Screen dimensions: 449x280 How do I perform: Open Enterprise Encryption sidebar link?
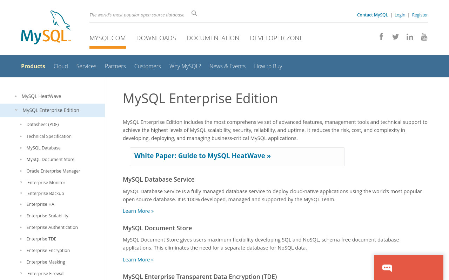48,250
